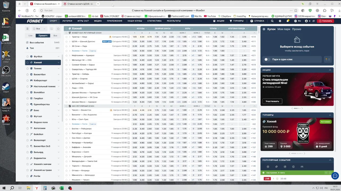Open the site search magnifier icon
This screenshot has height=191, width=341.
click(x=272, y=21)
